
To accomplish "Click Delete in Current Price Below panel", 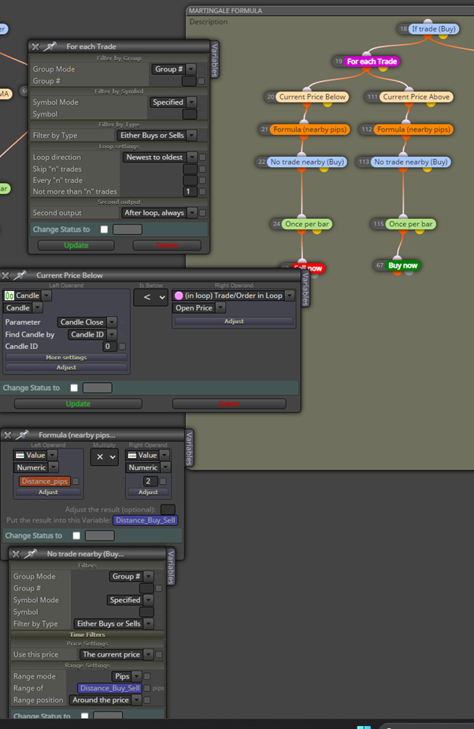I will click(229, 404).
